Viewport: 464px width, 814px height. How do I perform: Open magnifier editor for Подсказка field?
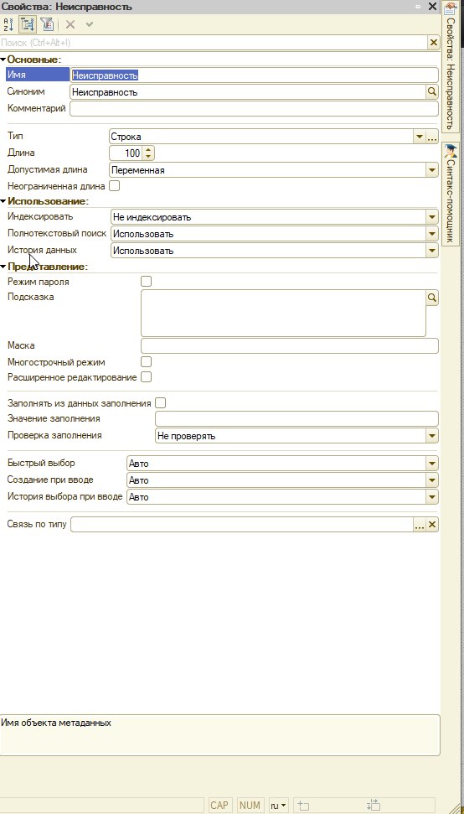(432, 298)
